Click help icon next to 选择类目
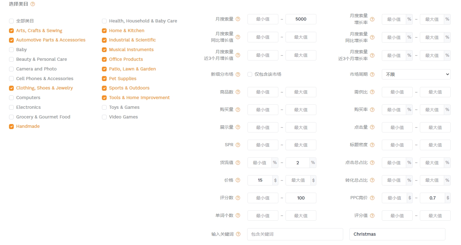Screen dimensions: 461x245 (33, 4)
